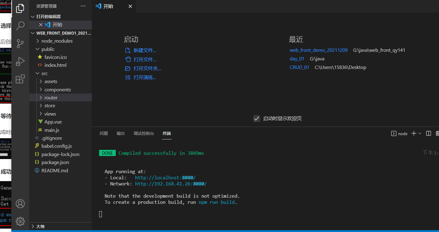Image resolution: width=439 pixels, height=232 pixels.
Task: Expand the node_modules folder
Action: pos(37,41)
